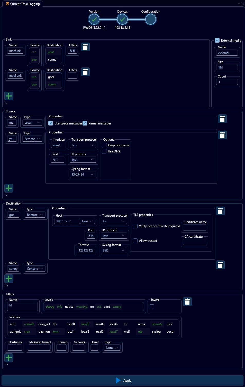Add a new filter with the plus icon

coord(9,358)
